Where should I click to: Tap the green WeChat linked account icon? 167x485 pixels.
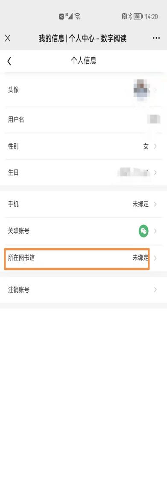point(144,231)
